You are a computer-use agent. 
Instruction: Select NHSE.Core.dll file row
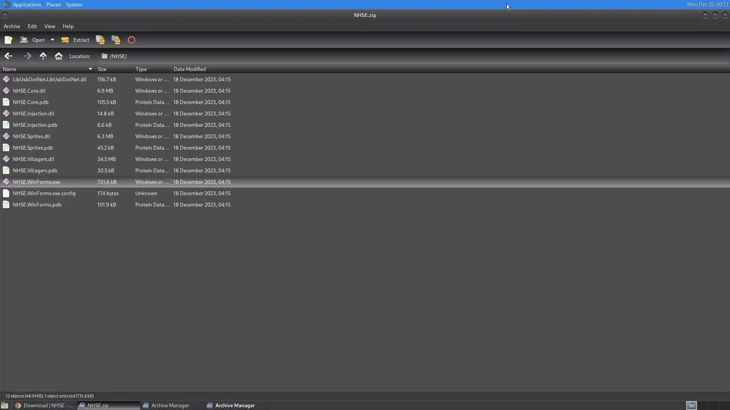[x=29, y=91]
